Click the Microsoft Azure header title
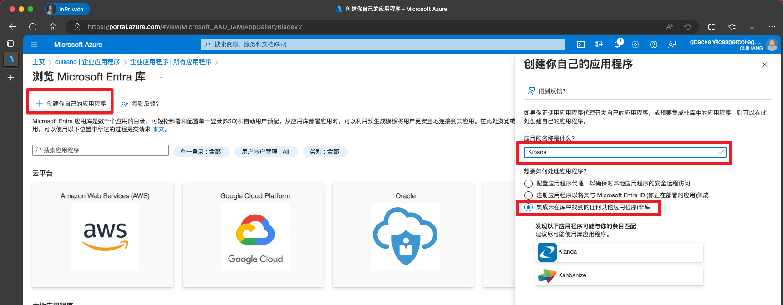This screenshot has width=783, height=305. point(78,45)
